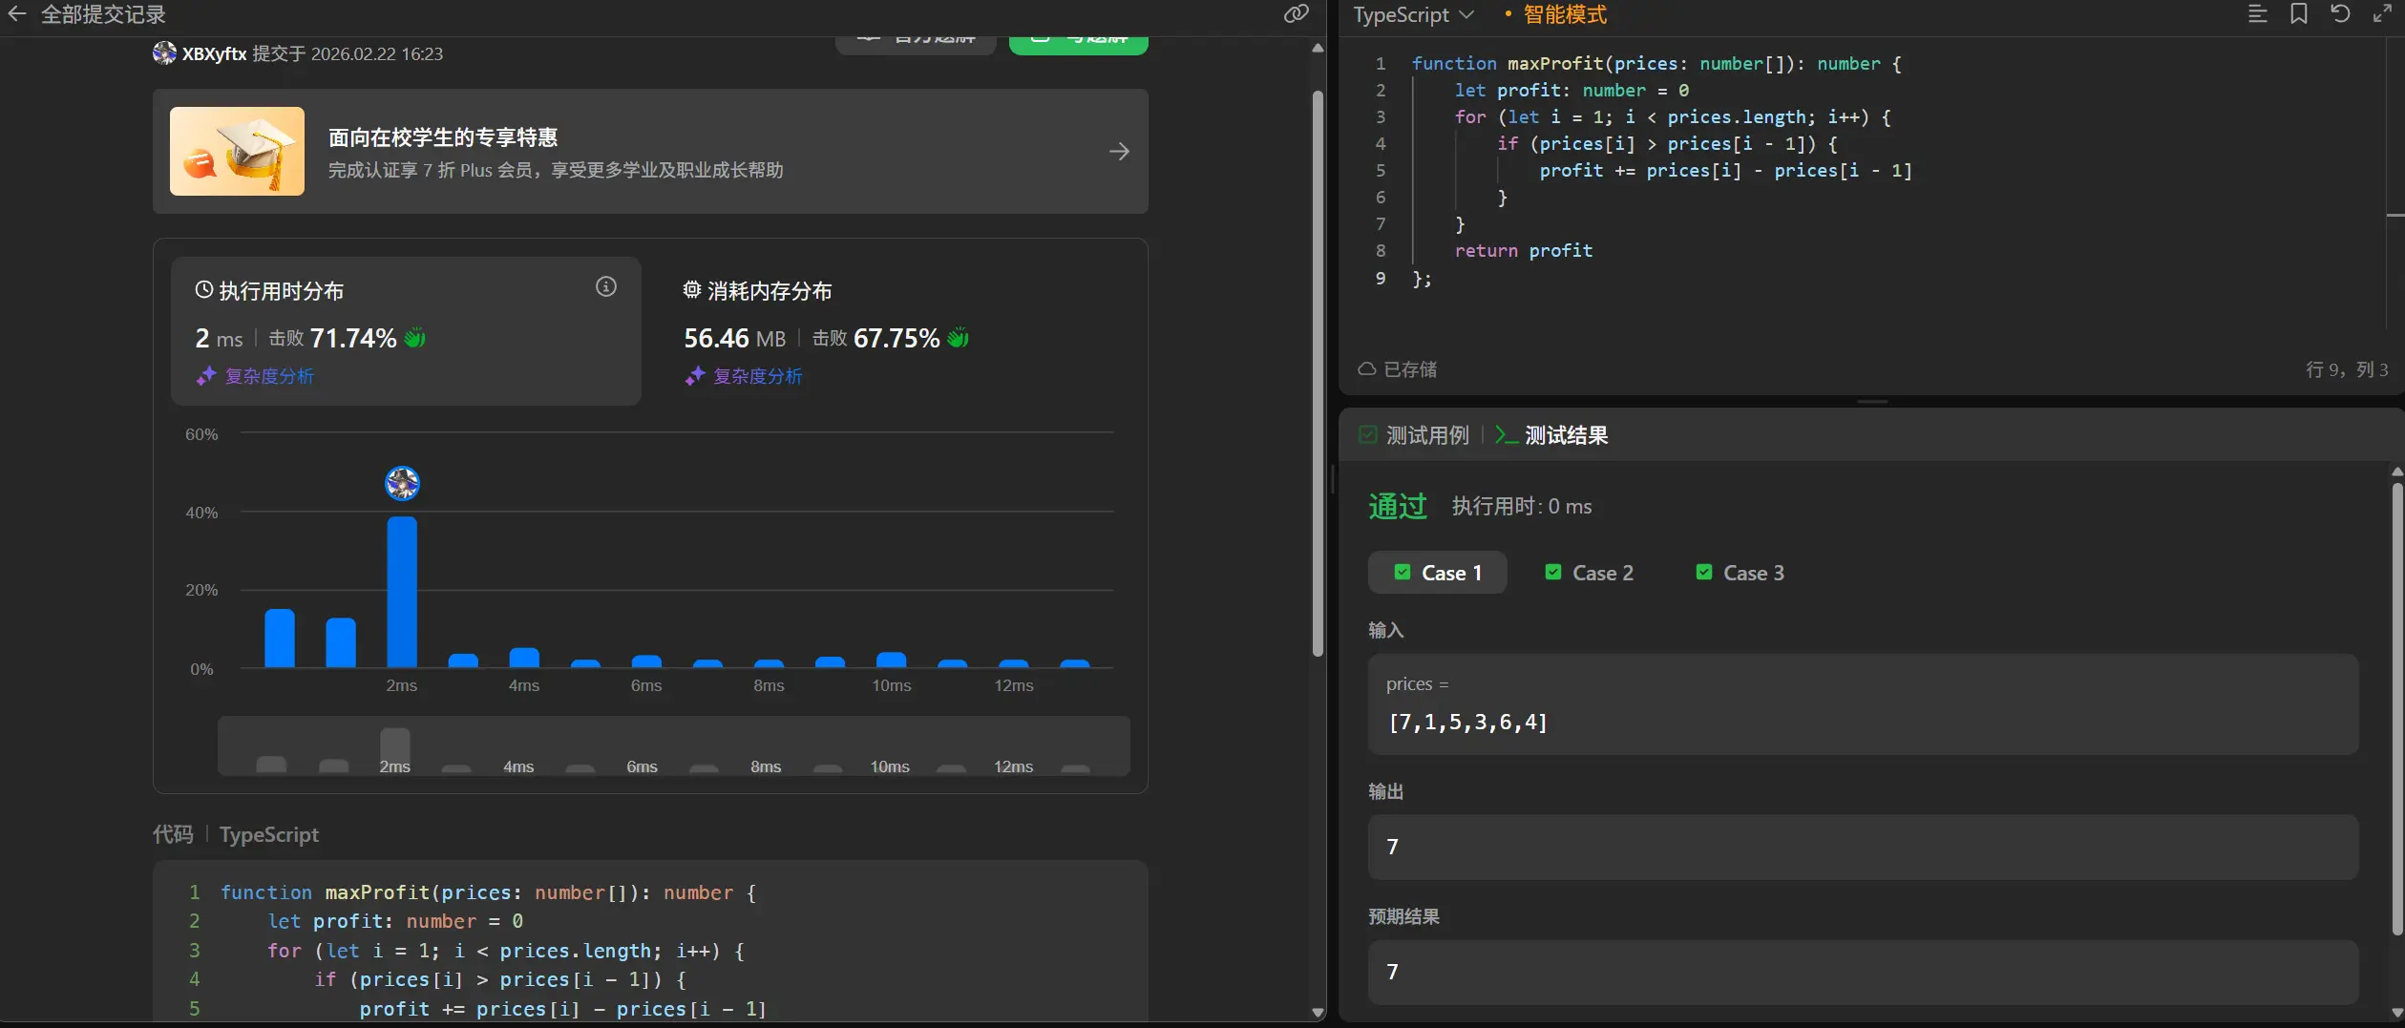Select the Case 3 test case
The image size is (2405, 1028).
click(1740, 573)
